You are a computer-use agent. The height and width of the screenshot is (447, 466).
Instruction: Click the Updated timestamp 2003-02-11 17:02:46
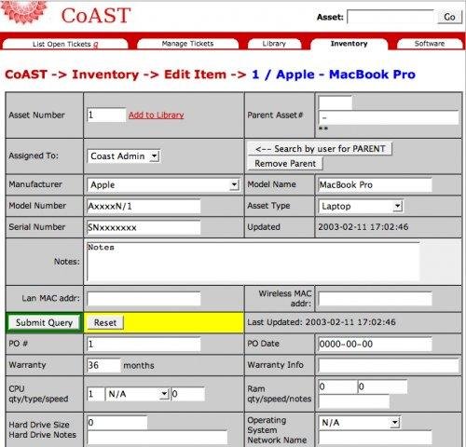tap(363, 227)
